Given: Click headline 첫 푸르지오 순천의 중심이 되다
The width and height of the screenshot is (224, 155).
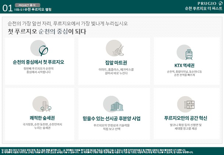Looking at the screenshot, I should (x=47, y=31).
